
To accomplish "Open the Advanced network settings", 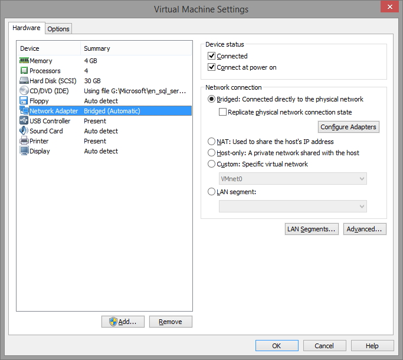I will 365,229.
